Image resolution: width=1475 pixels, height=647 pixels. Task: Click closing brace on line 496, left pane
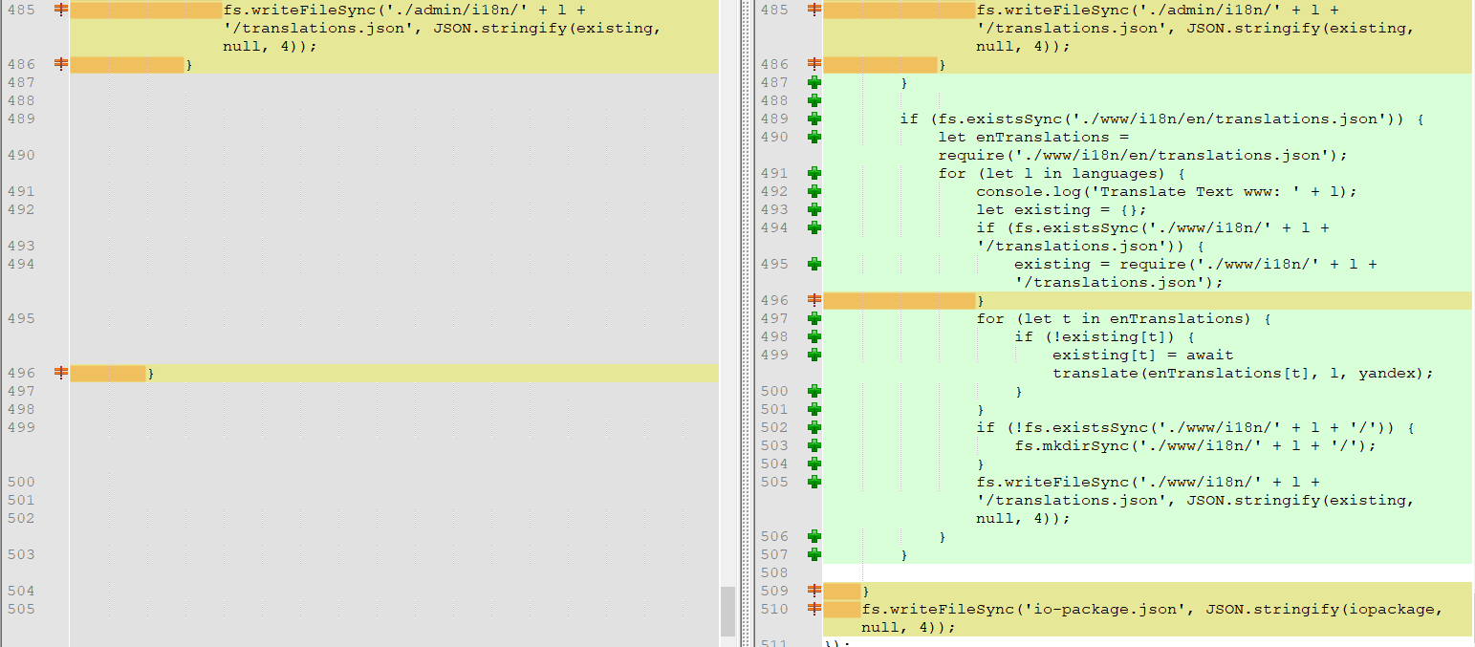click(151, 373)
